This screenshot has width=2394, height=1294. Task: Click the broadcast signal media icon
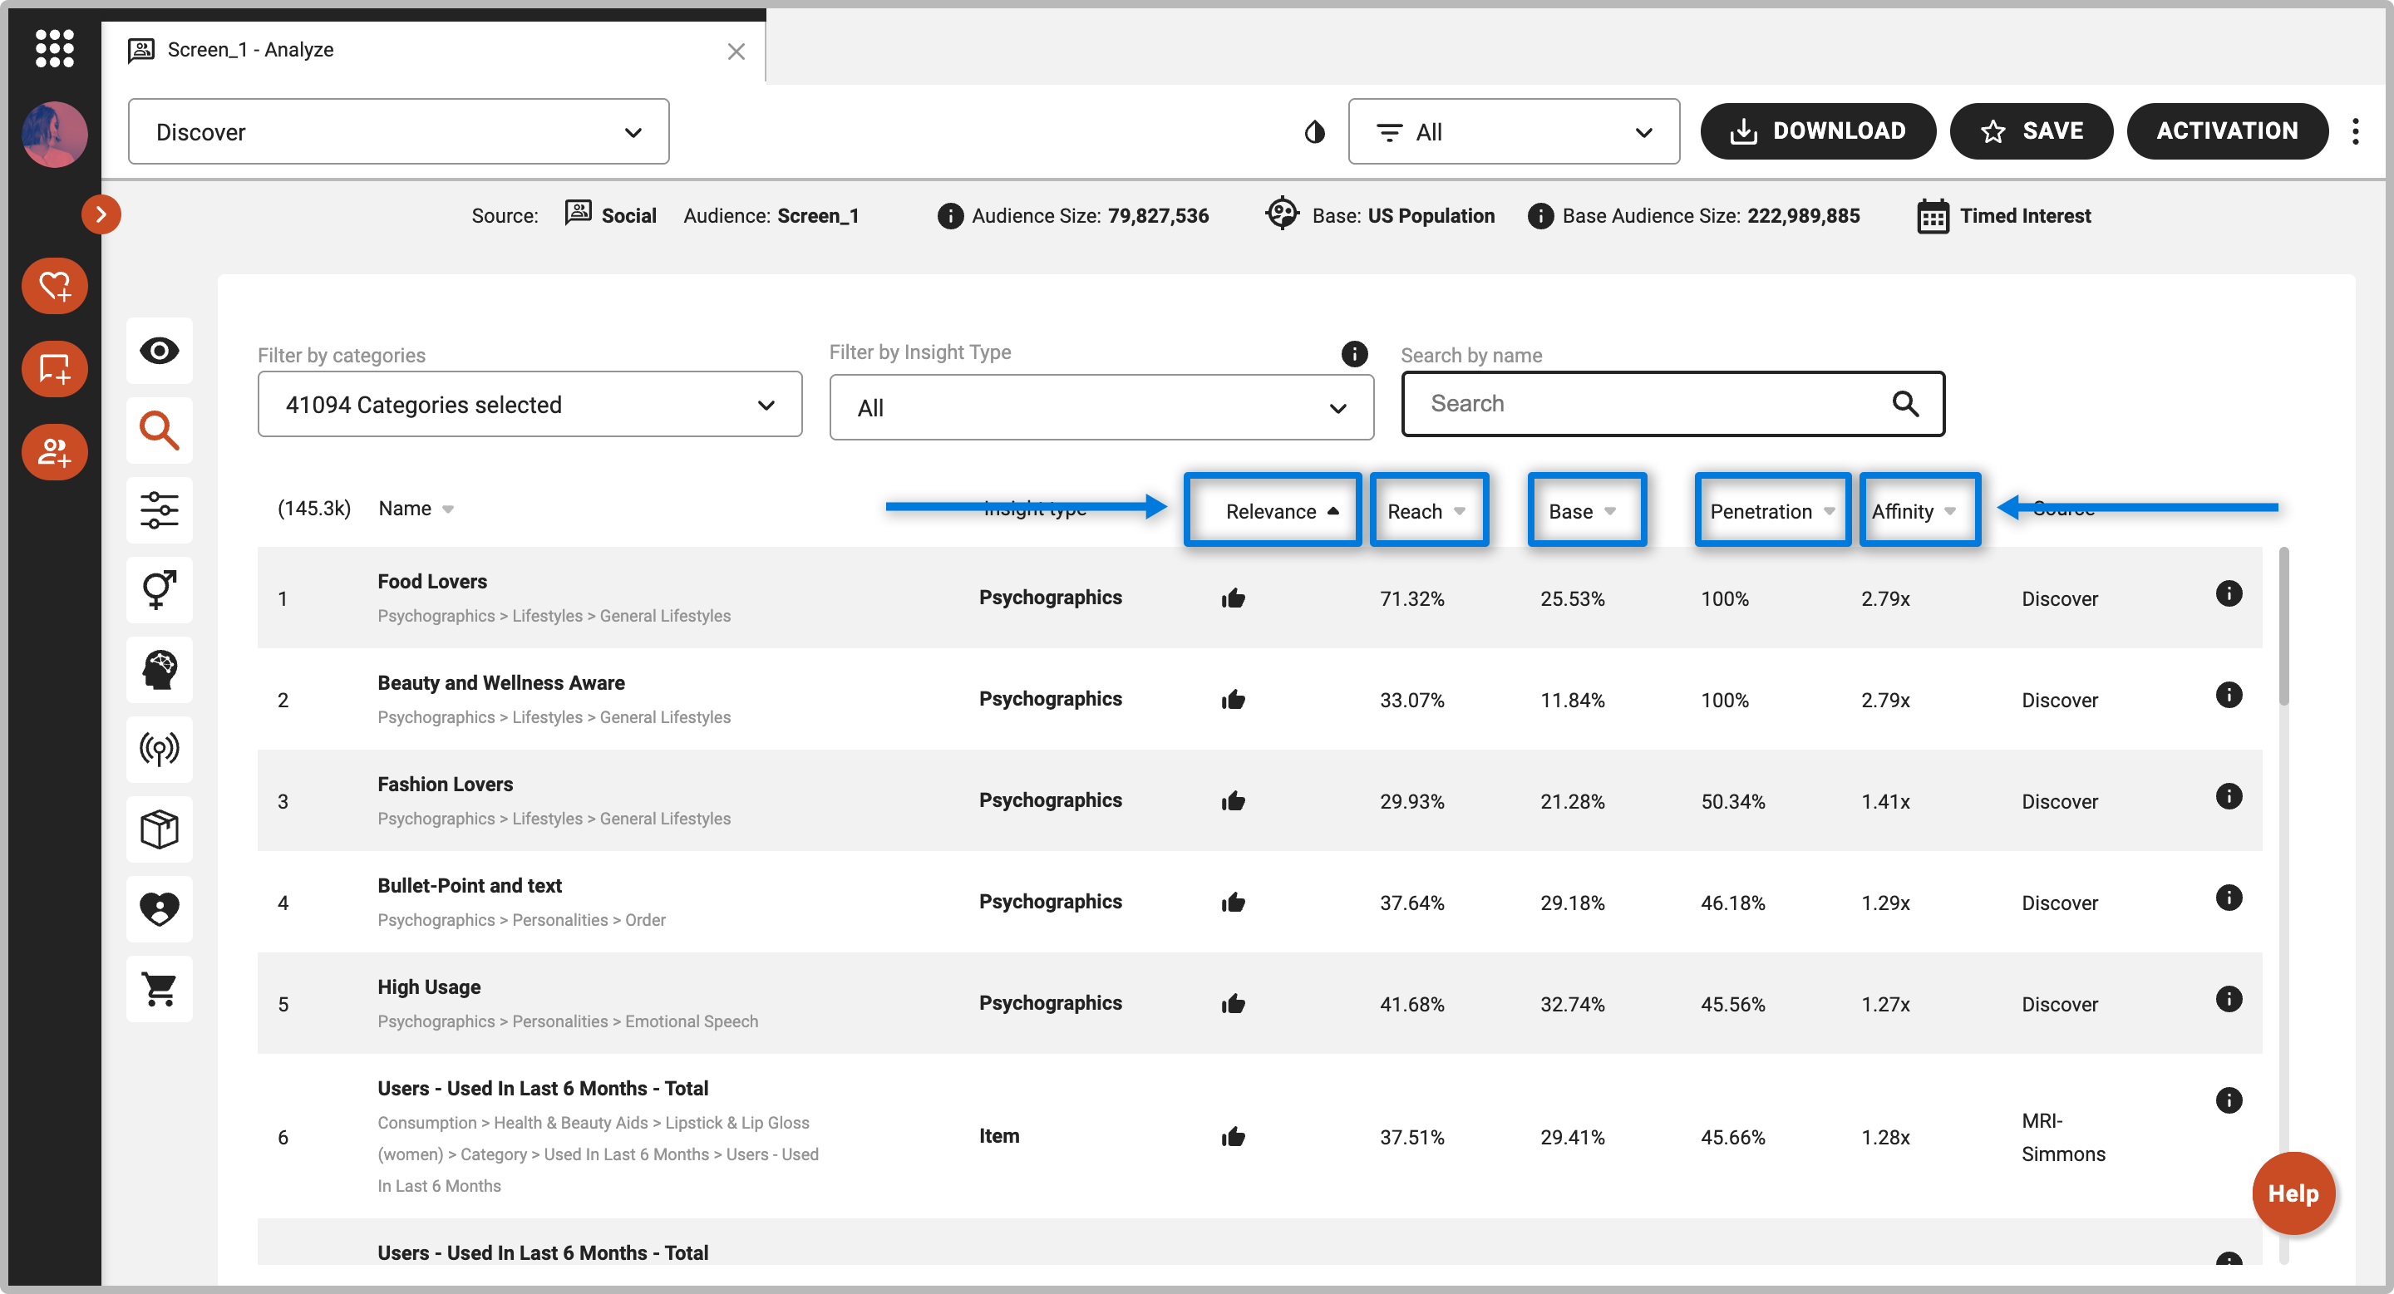coord(159,748)
